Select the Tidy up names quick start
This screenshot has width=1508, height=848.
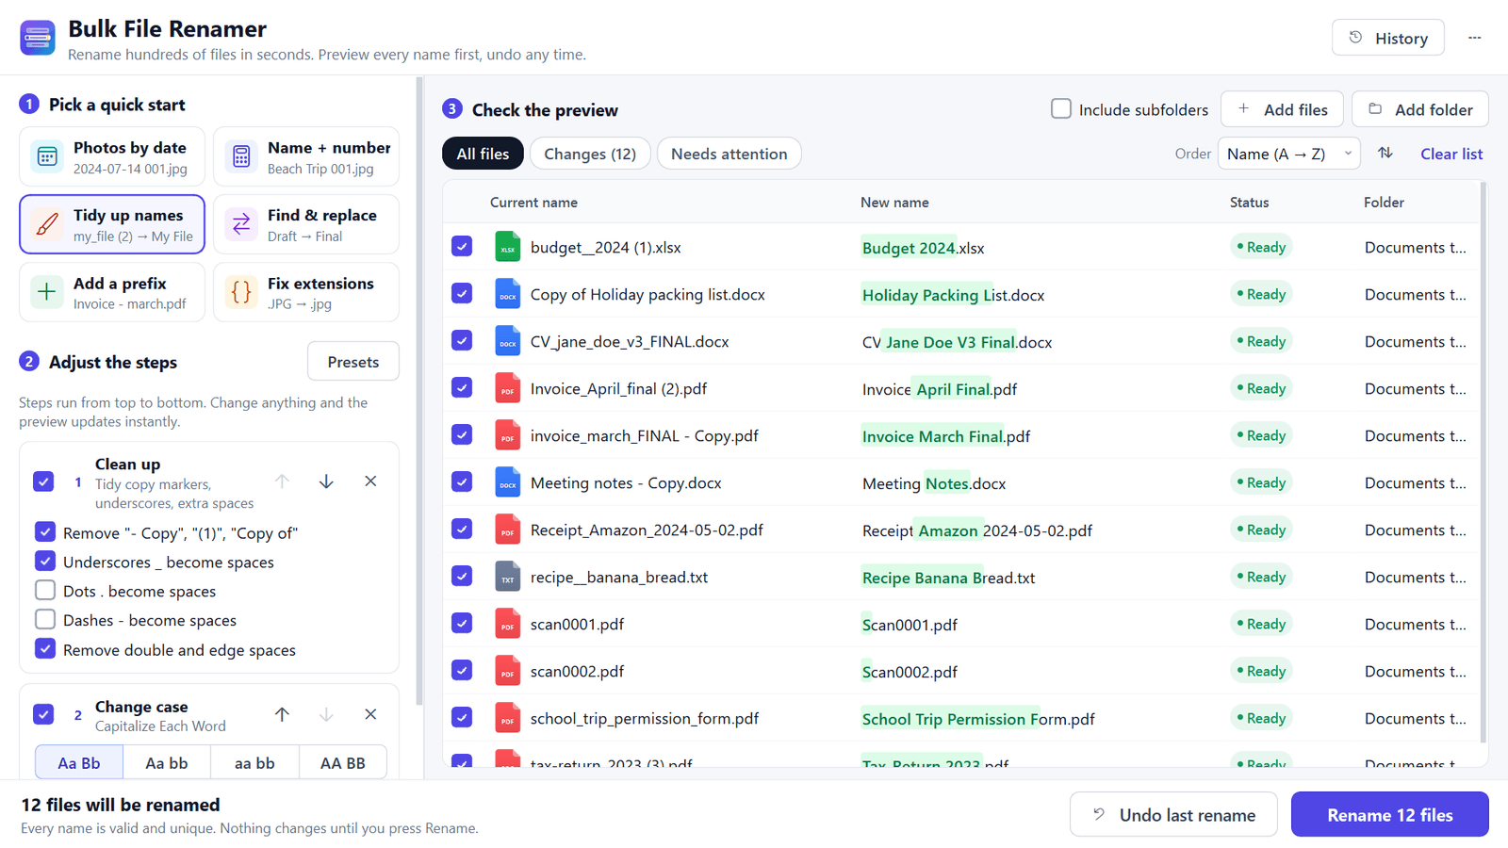(x=112, y=224)
